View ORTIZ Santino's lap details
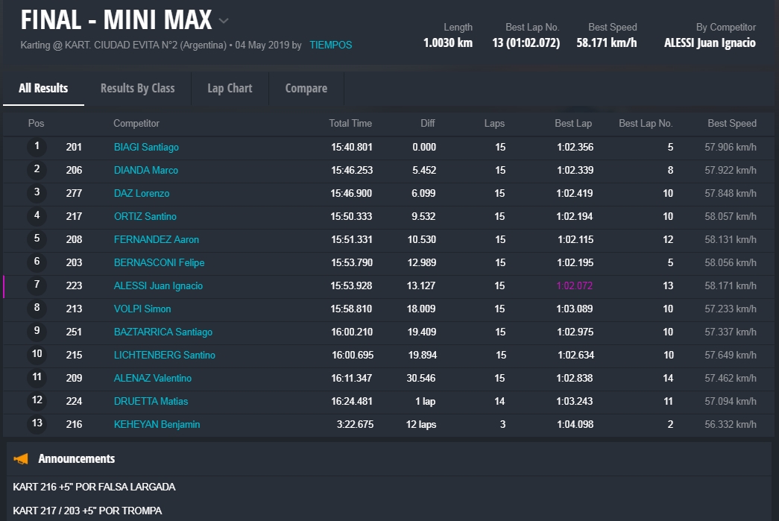This screenshot has height=521, width=779. click(x=145, y=217)
